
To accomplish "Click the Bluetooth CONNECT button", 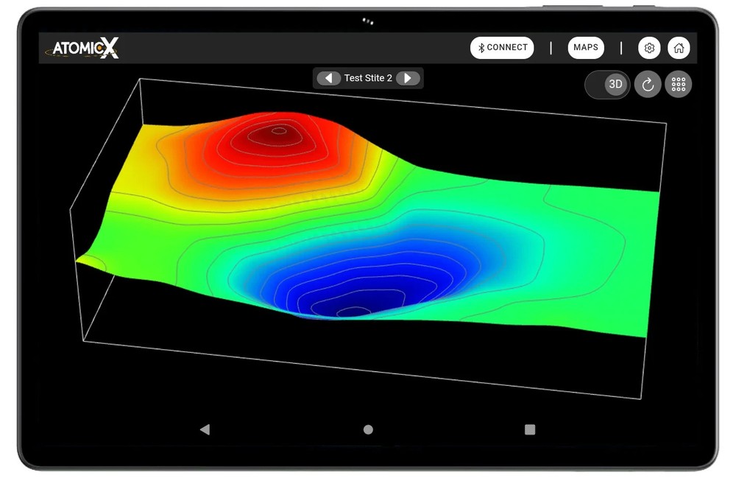I will pyautogui.click(x=502, y=48).
